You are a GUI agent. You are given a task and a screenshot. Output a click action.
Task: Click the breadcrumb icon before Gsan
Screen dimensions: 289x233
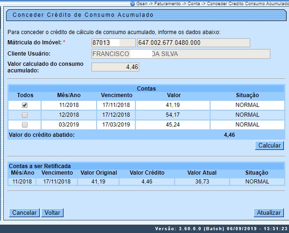click(132, 3)
